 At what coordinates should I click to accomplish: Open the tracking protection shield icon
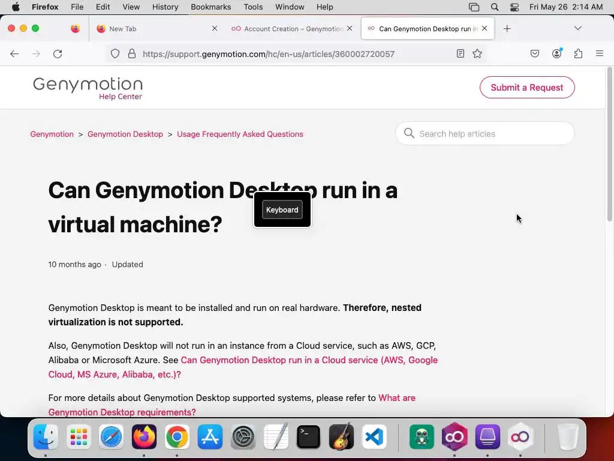pos(115,53)
